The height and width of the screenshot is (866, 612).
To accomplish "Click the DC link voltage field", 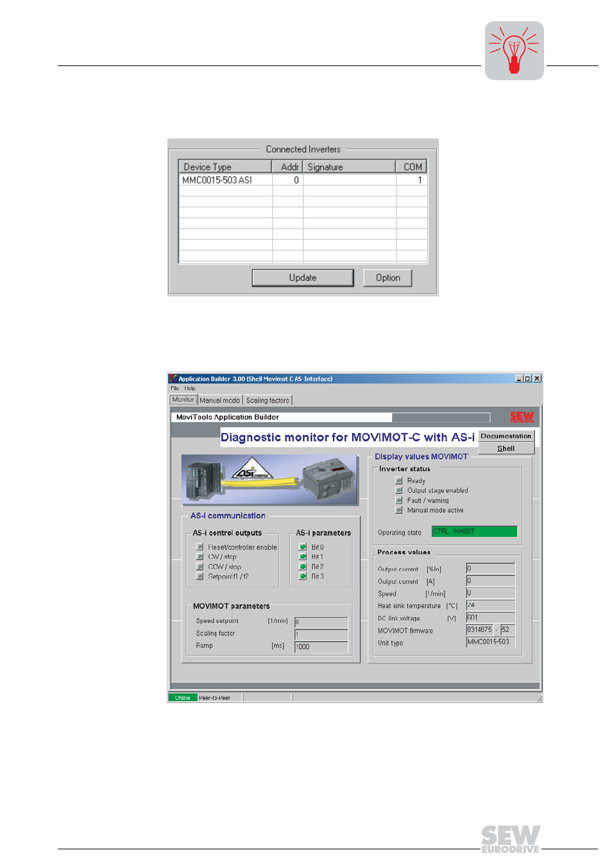I will (490, 617).
